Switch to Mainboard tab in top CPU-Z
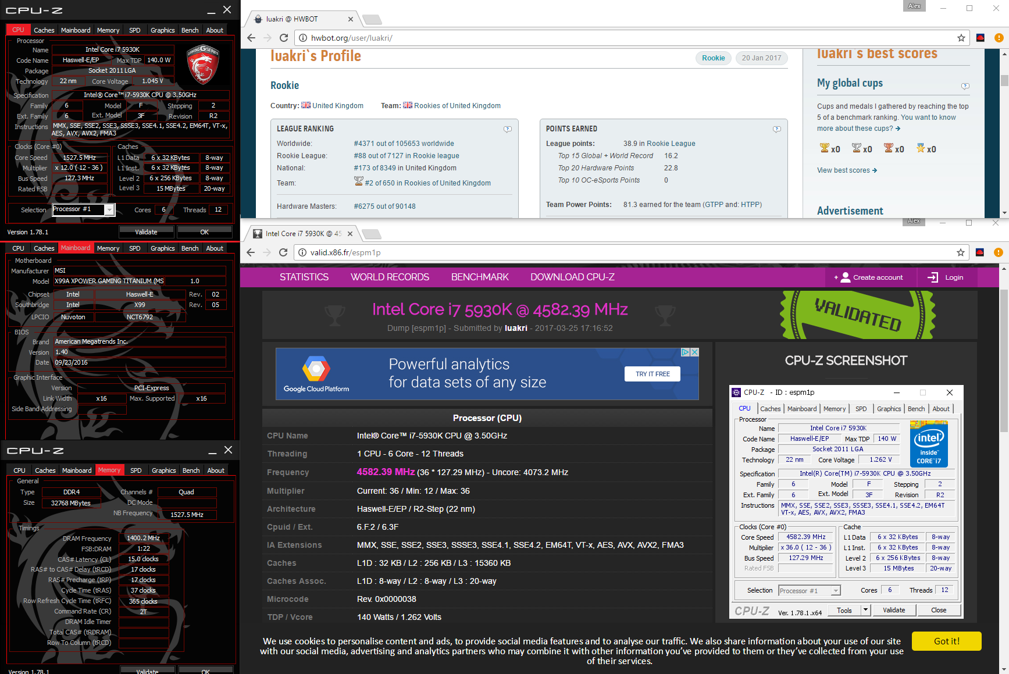Image resolution: width=1009 pixels, height=674 pixels. click(76, 30)
